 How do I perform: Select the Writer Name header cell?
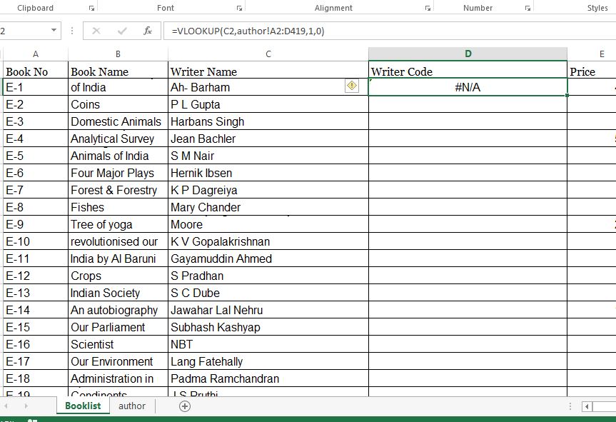pos(268,70)
